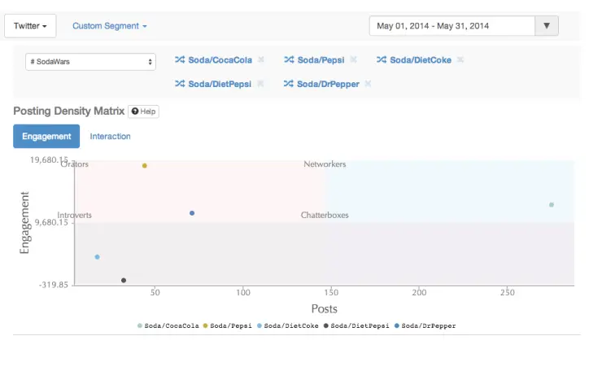Click the shuffle icon beside Soda/DrPepper
602x371 pixels.
click(x=288, y=84)
